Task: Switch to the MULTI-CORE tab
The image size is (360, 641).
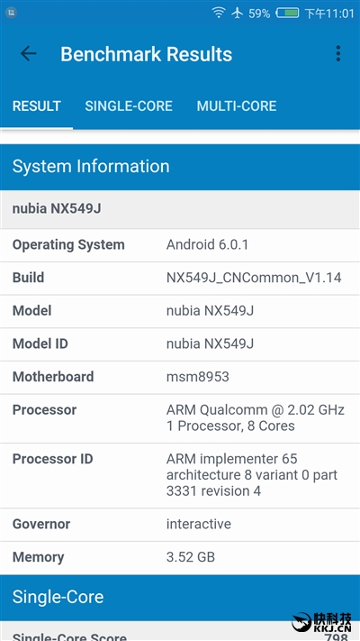Action: [x=237, y=105]
